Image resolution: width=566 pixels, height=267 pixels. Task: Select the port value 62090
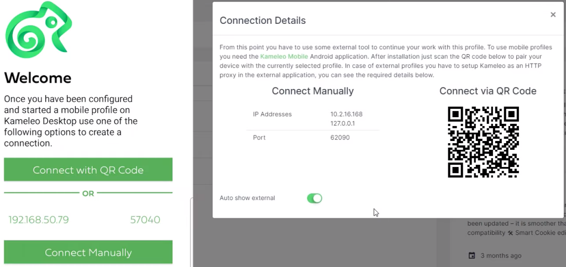(340, 138)
